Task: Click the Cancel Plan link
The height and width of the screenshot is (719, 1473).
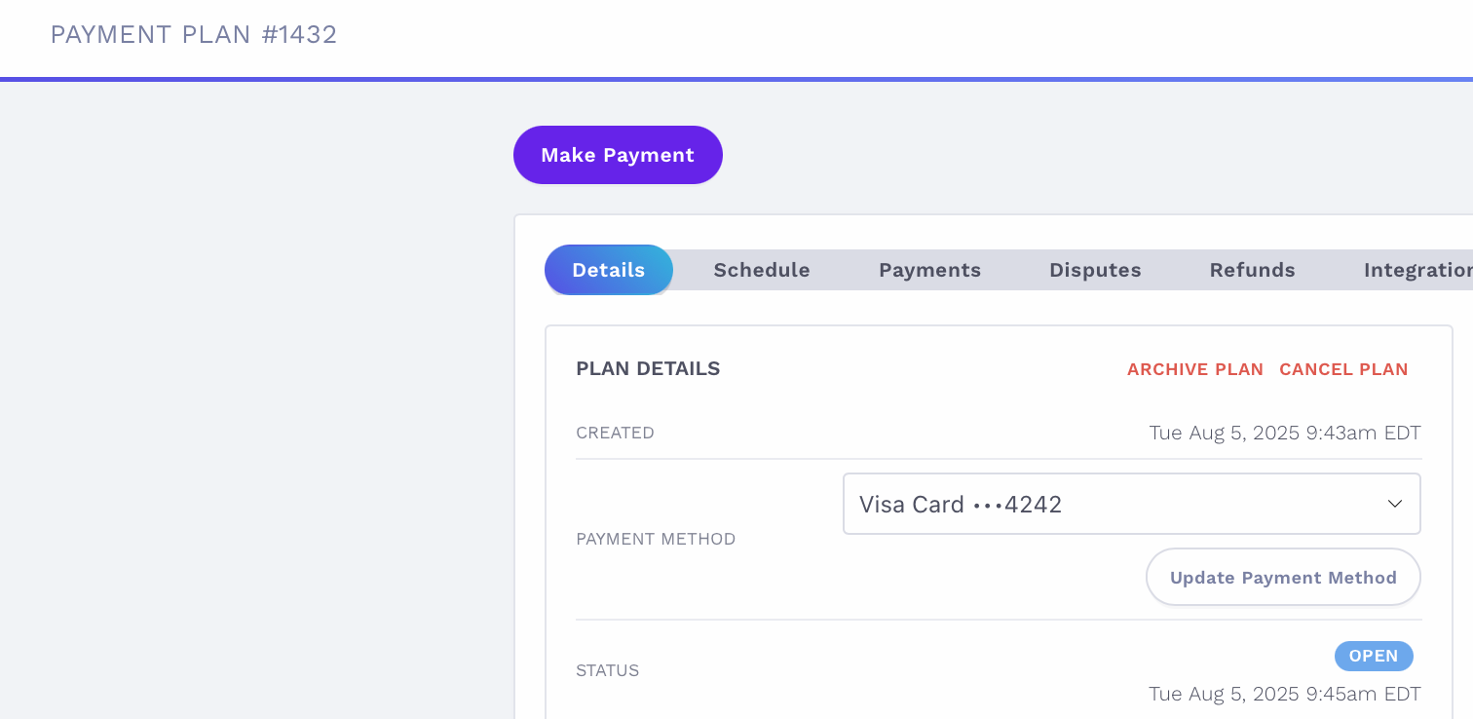Action: coord(1343,369)
